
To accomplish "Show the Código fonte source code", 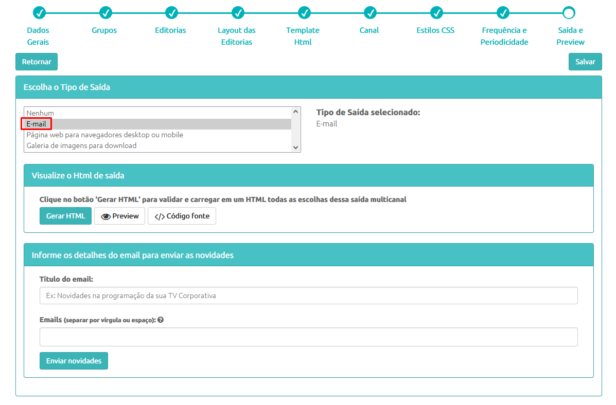I will [x=182, y=216].
